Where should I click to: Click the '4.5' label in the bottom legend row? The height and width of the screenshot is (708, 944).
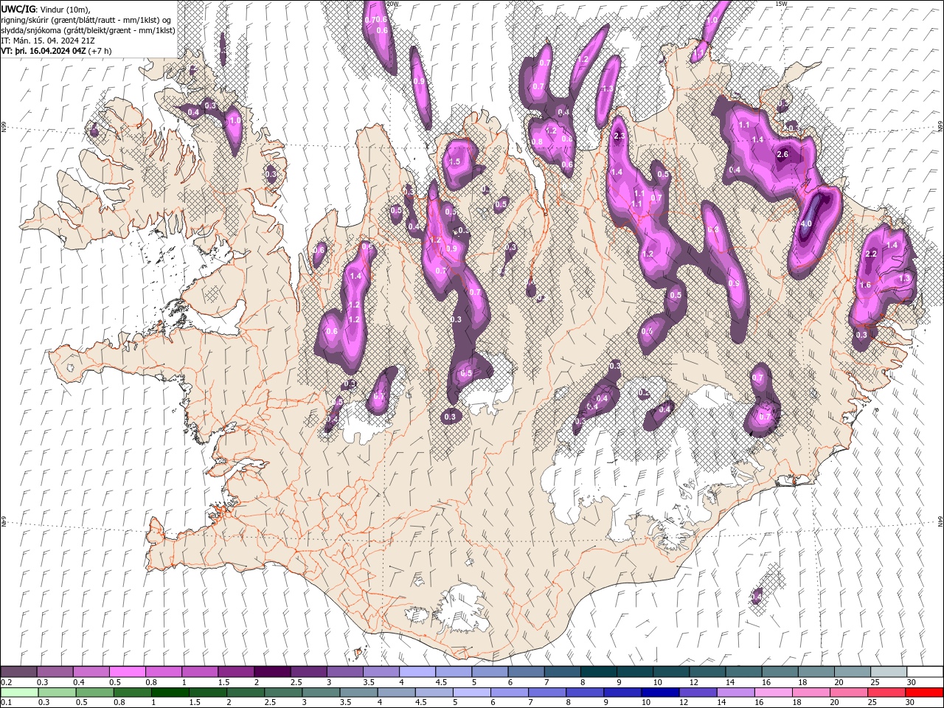pyautogui.click(x=422, y=703)
